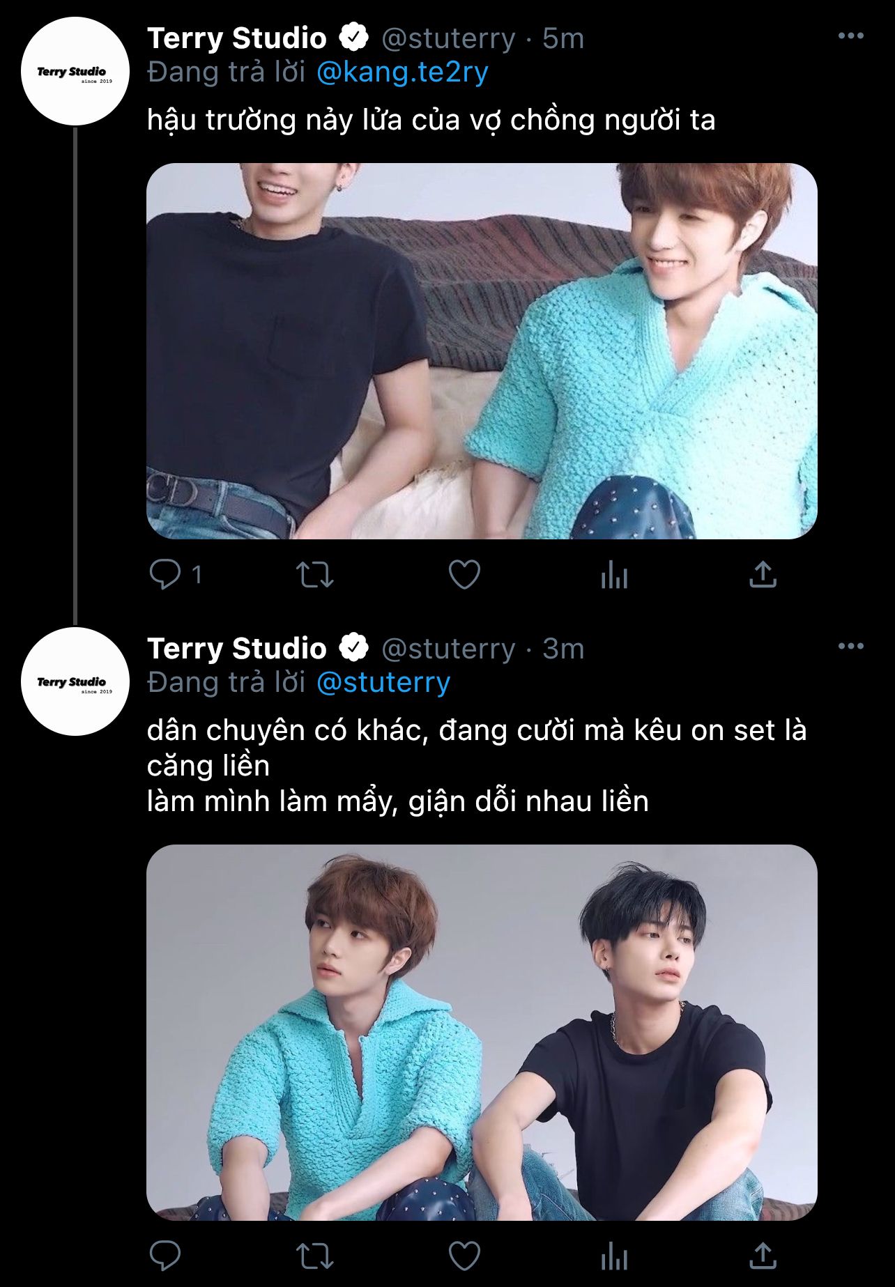View analytics of the second tweet
Image resolution: width=895 pixels, height=1287 pixels.
(x=614, y=1256)
